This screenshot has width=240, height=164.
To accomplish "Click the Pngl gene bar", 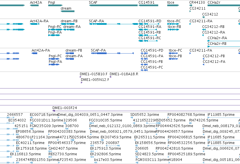I will click(55, 5).
